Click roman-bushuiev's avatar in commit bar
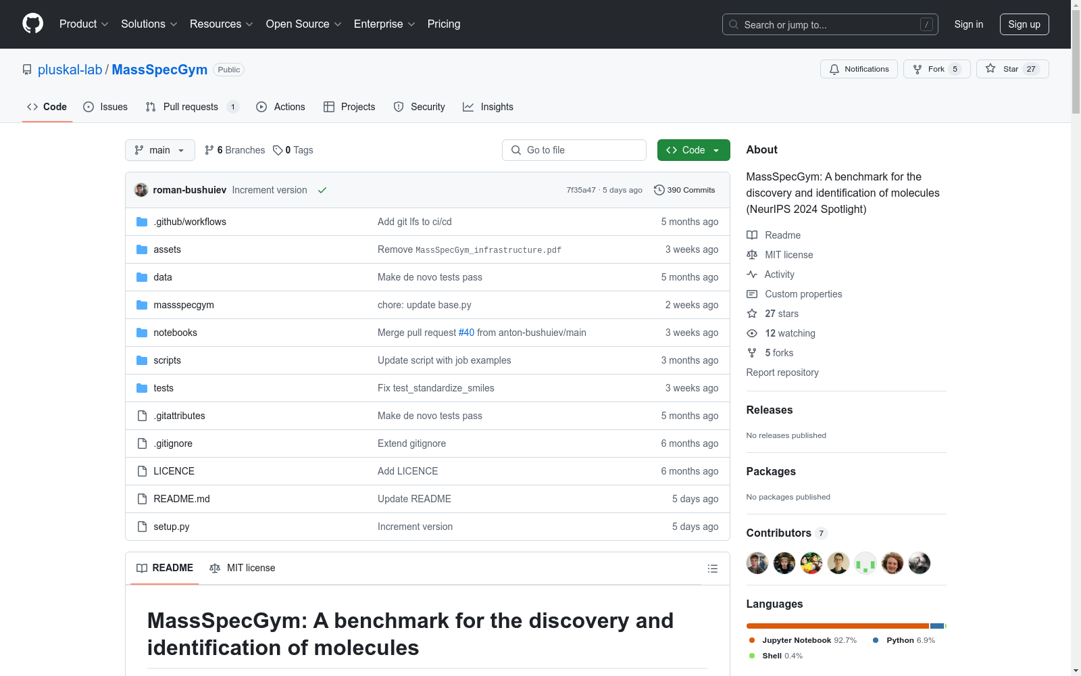 tap(141, 190)
